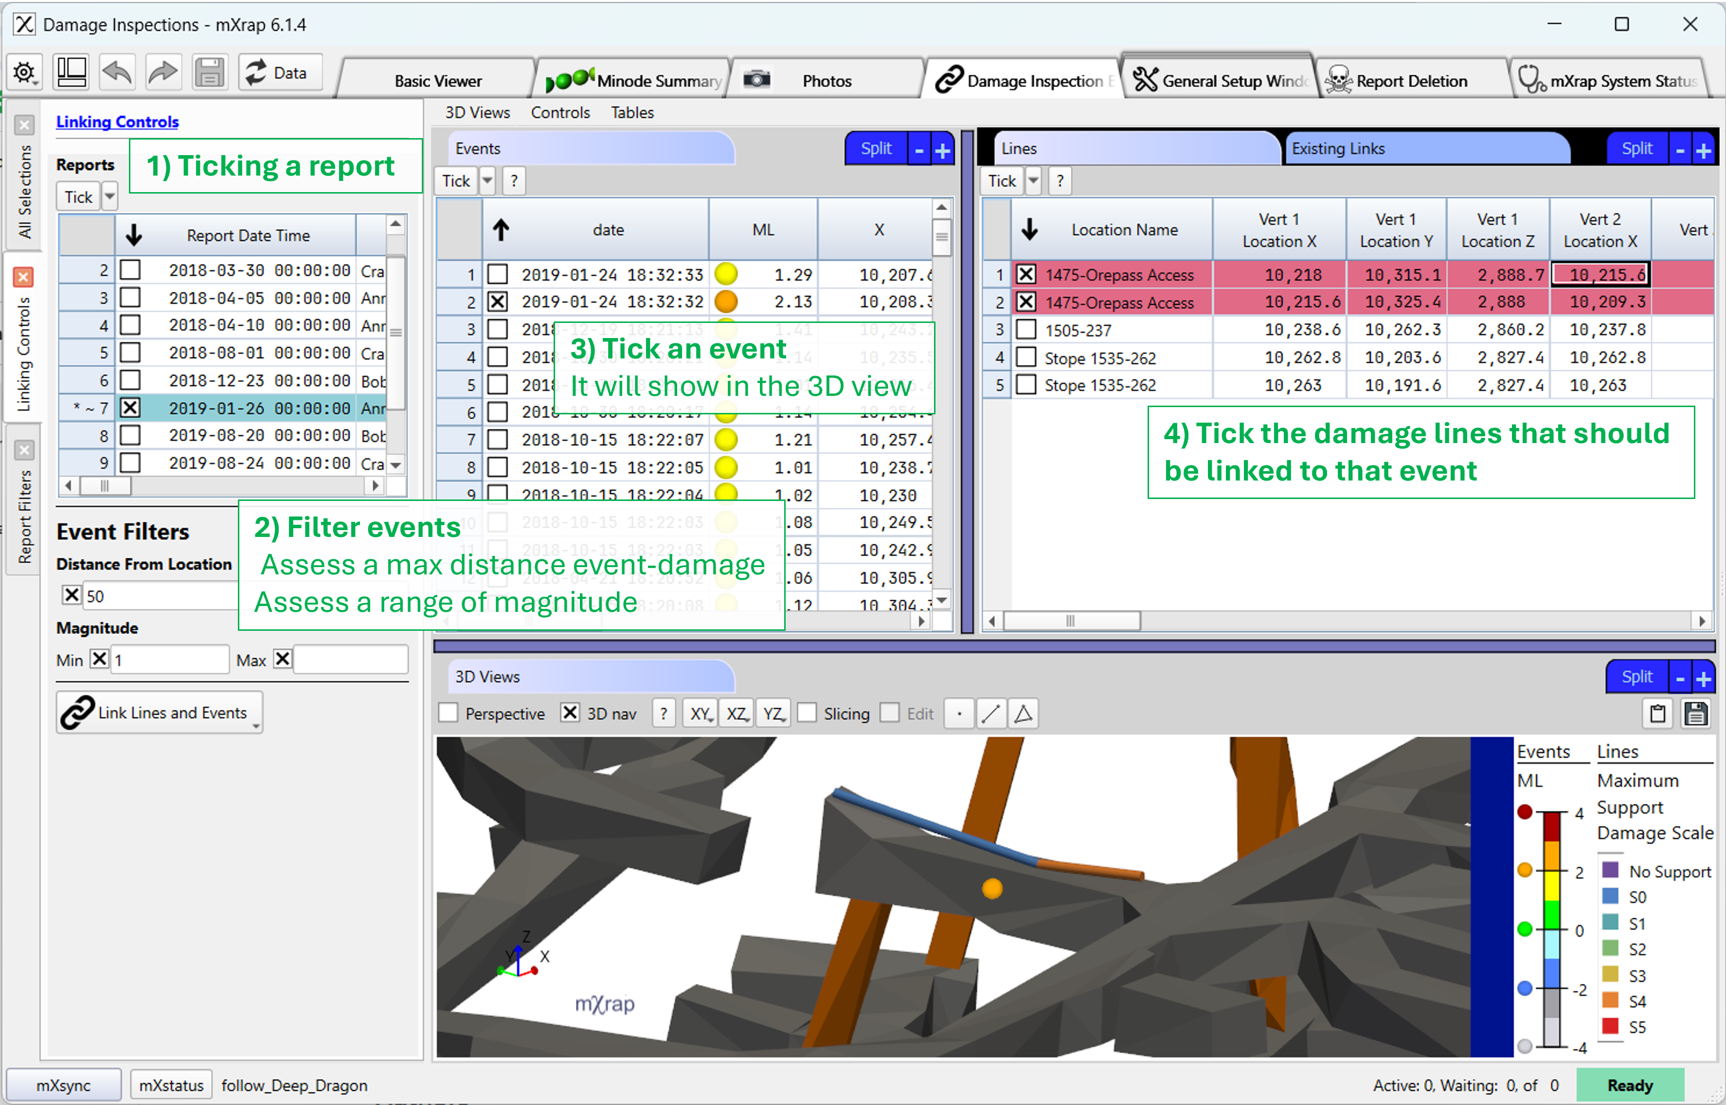Click the plus icon on Lines panel
This screenshot has width=1726, height=1105.
1704,149
